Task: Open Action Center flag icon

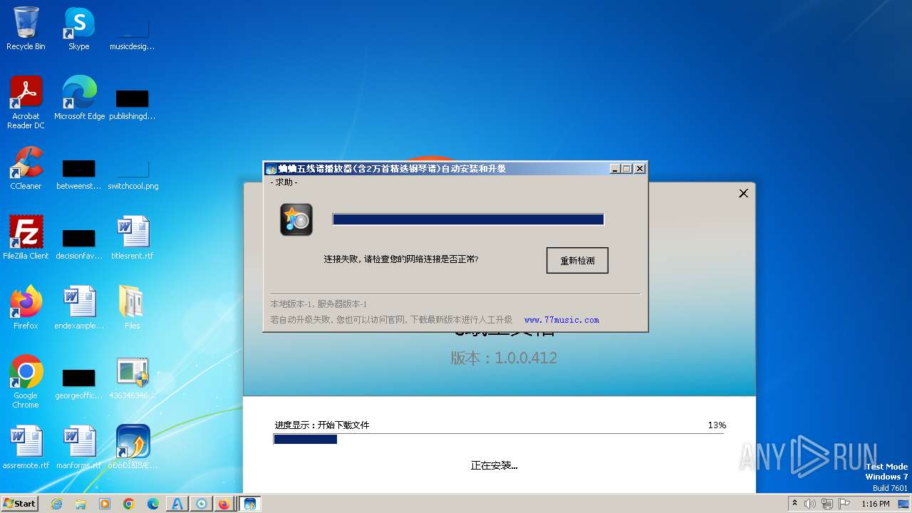Action: 844,504
